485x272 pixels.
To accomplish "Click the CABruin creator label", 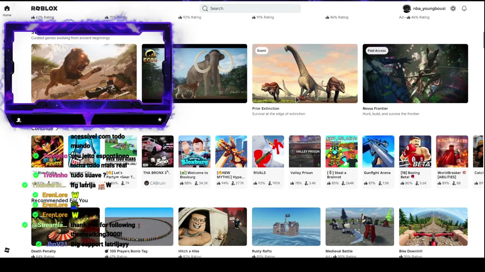I will pyautogui.click(x=155, y=183).
